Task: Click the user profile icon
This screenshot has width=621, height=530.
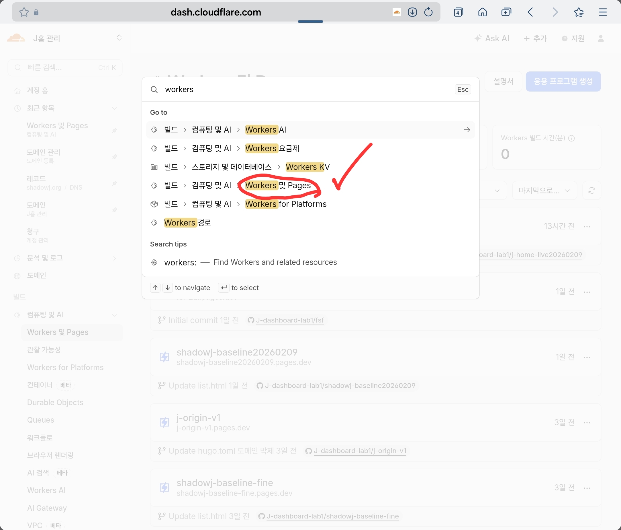Action: (x=601, y=38)
